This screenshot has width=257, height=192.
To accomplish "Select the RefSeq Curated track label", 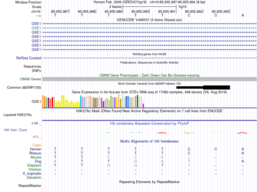I will (x=29, y=58).
